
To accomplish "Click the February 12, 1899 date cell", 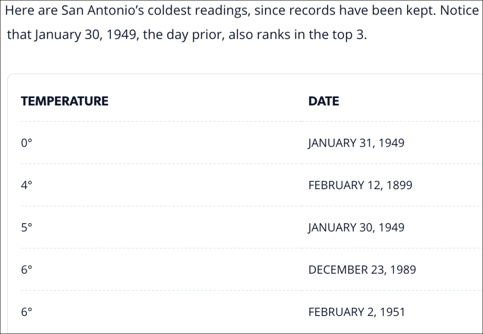I will (360, 185).
